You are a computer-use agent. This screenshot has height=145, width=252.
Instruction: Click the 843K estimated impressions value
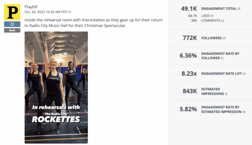(189, 91)
